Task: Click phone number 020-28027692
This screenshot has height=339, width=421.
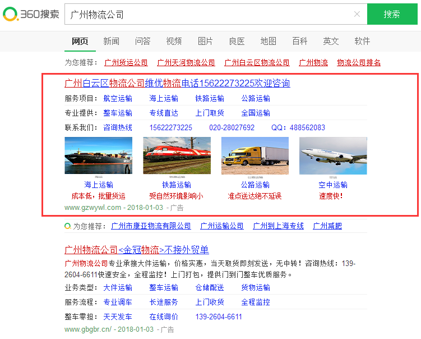Action: click(x=232, y=127)
